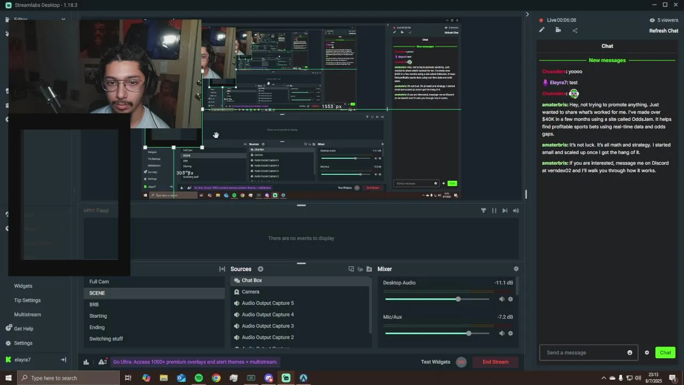Select the Chat Box source
Viewport: 684px width, 385px height.
300,280
